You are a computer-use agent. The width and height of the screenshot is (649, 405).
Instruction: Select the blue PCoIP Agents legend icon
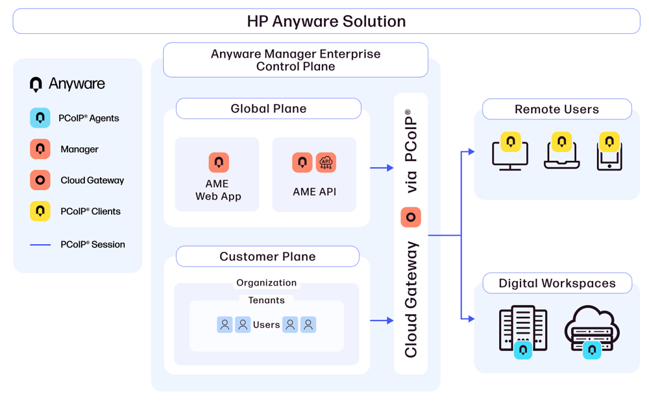(x=40, y=118)
